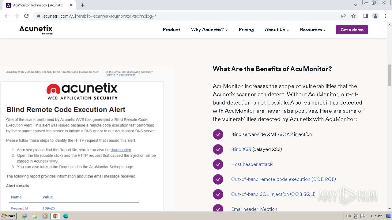Reload the Acunetix page

[x=26, y=16]
